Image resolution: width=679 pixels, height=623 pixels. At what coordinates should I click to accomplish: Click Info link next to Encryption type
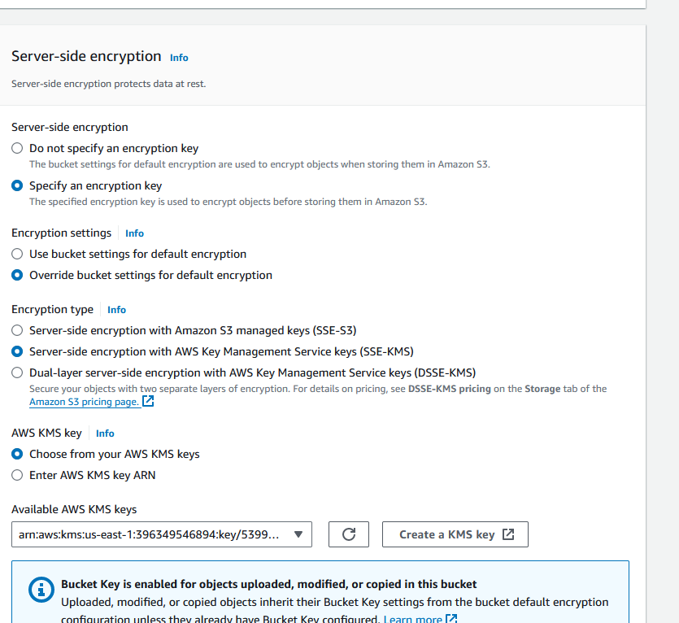tap(116, 310)
